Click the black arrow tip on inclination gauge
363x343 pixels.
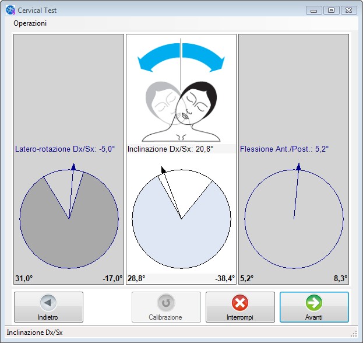tap(163, 170)
